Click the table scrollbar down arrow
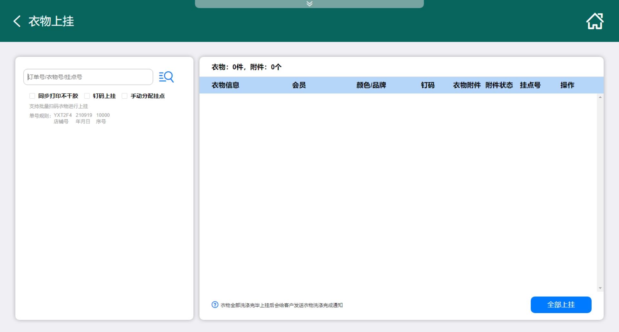 point(600,288)
